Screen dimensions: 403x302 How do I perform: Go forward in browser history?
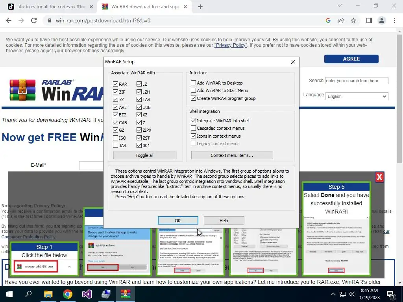point(21,20)
